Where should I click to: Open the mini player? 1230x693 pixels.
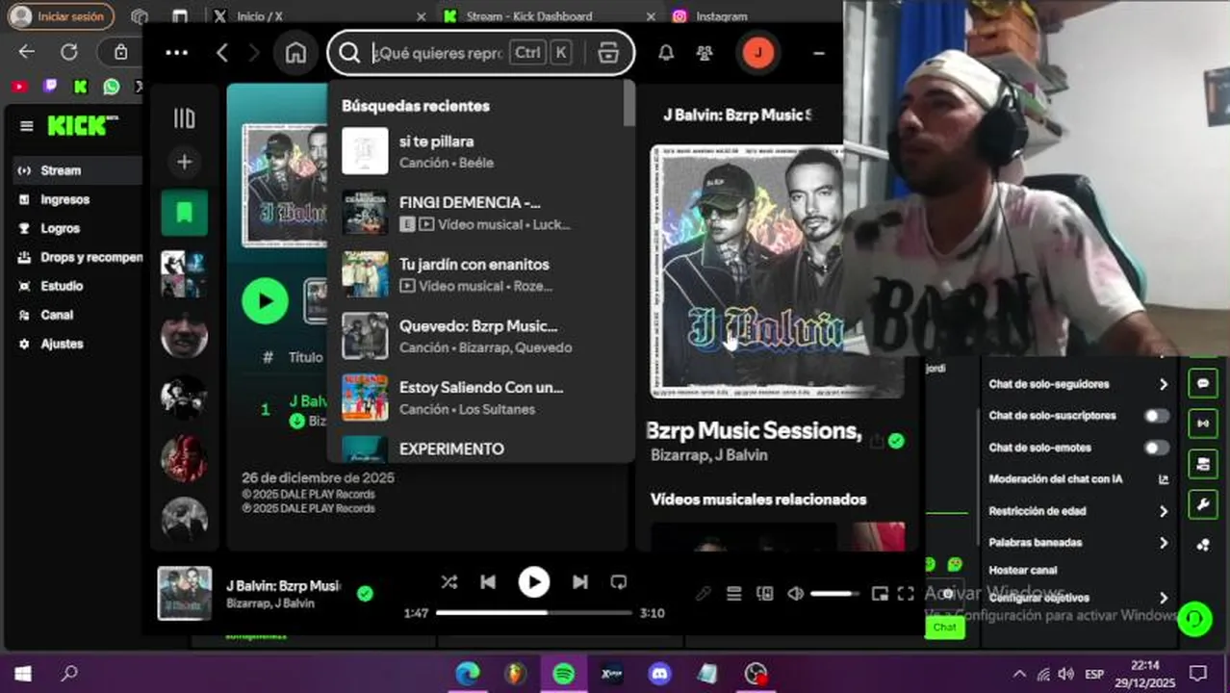coord(880,594)
